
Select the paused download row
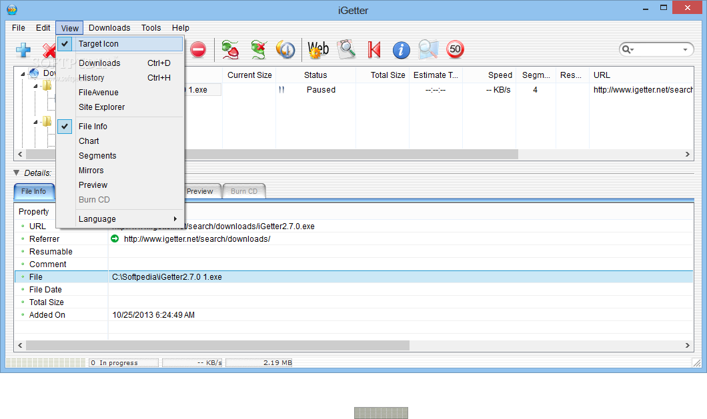(x=440, y=90)
